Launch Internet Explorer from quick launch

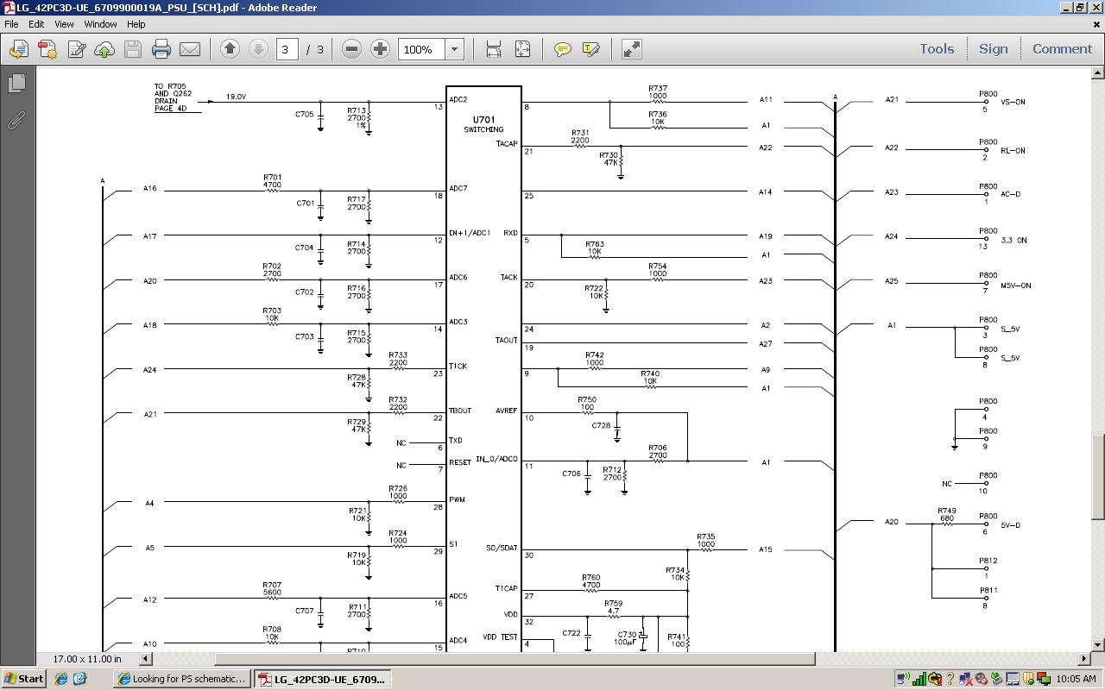click(61, 679)
